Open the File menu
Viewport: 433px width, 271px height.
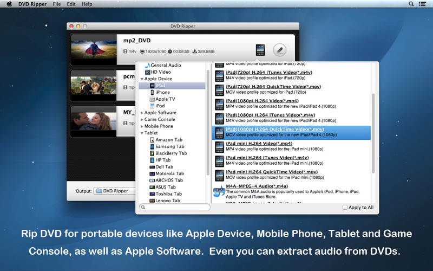click(x=57, y=4)
